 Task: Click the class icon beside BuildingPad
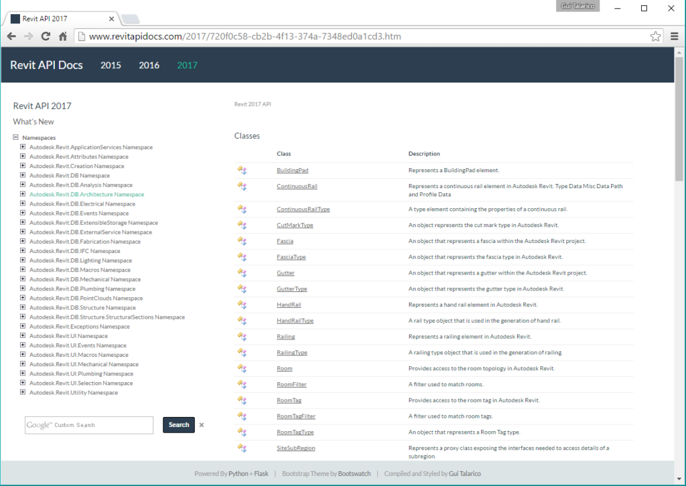(242, 170)
